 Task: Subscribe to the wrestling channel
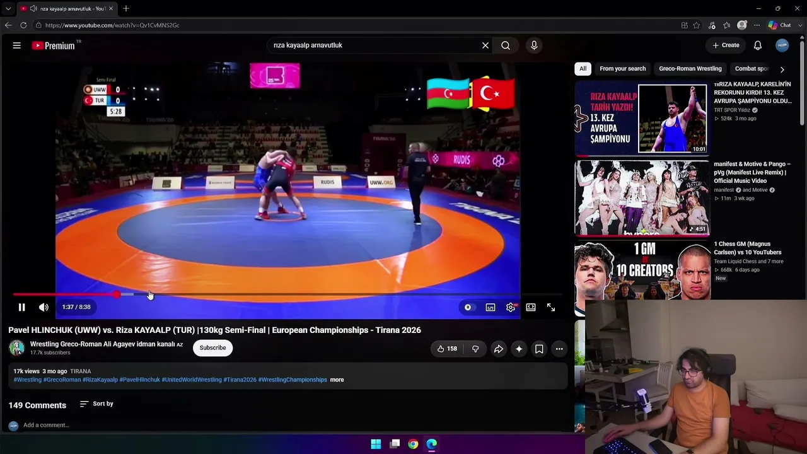(212, 348)
